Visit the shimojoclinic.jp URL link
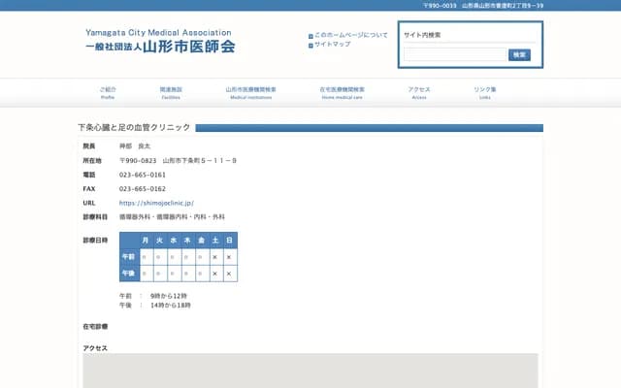Screen dimensions: 621x388 [156, 203]
